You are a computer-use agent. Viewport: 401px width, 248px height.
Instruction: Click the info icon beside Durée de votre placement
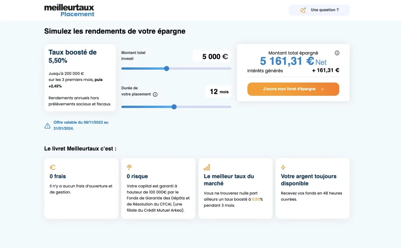tap(155, 95)
